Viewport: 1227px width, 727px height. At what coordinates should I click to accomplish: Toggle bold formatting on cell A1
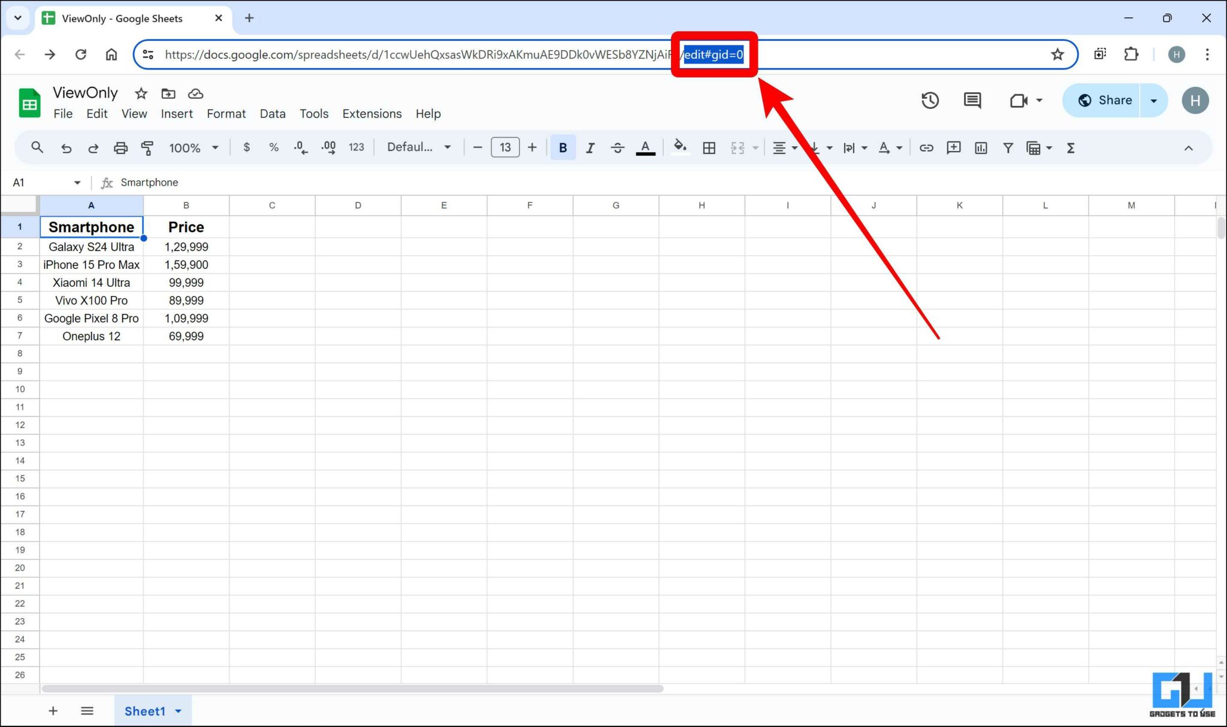[562, 147]
